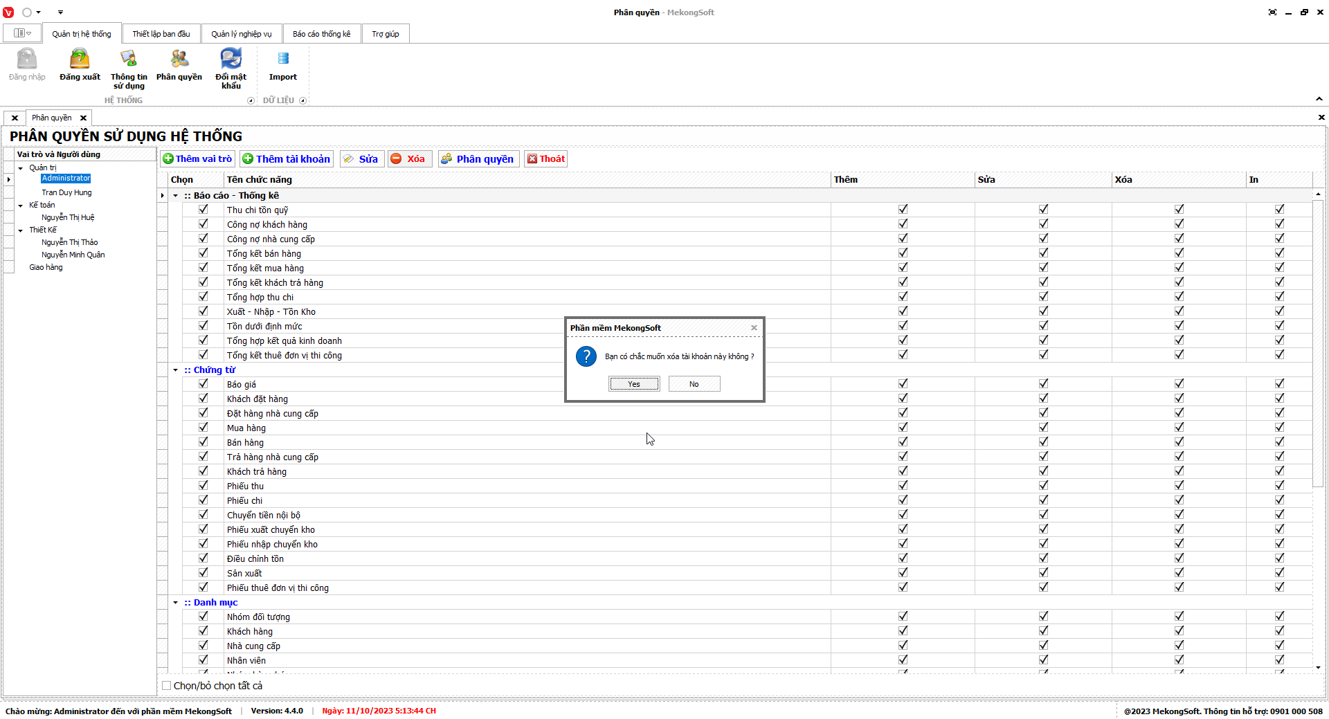Open the quick access toolbar dropdown arrow

click(x=60, y=12)
